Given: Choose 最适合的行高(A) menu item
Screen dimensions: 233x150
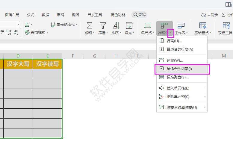Looking at the screenshot, I should pyautogui.click(x=182, y=49).
